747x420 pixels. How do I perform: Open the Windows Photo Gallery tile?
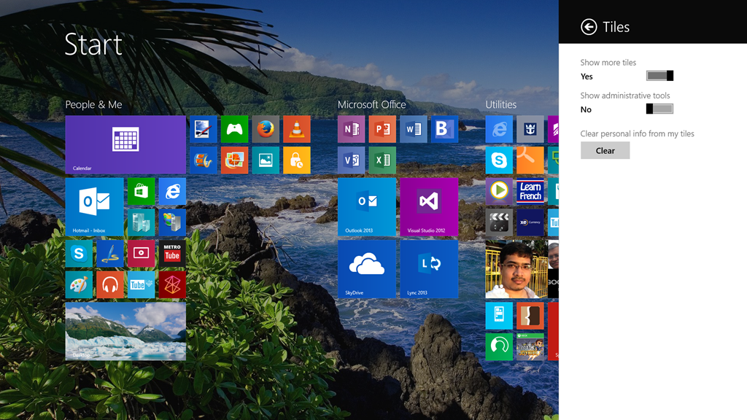(x=234, y=160)
